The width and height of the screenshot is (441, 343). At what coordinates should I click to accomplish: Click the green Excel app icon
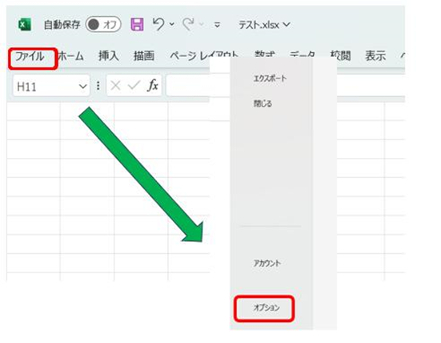pos(25,25)
